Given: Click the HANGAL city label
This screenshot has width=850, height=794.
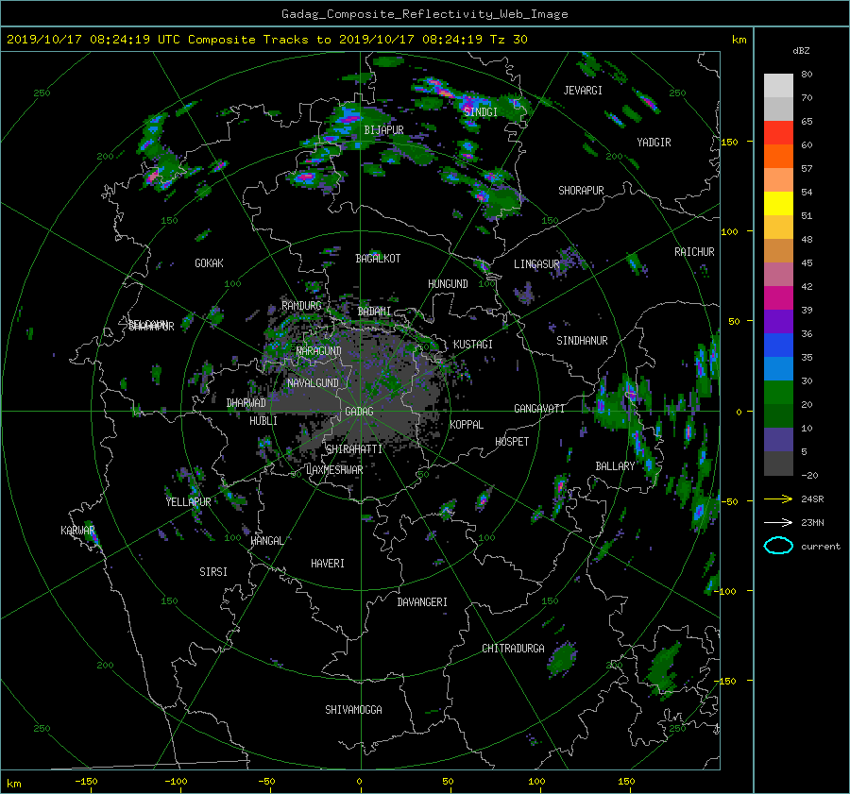Looking at the screenshot, I should pos(266,541).
